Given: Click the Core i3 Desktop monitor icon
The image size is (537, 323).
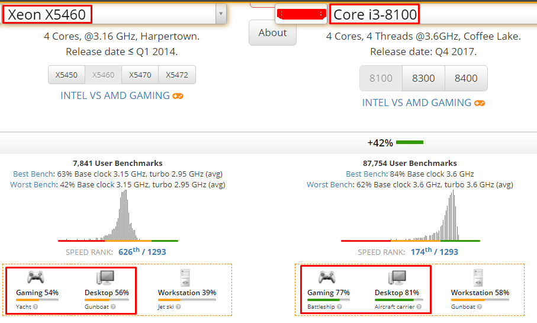Looking at the screenshot, I should click(x=397, y=277).
